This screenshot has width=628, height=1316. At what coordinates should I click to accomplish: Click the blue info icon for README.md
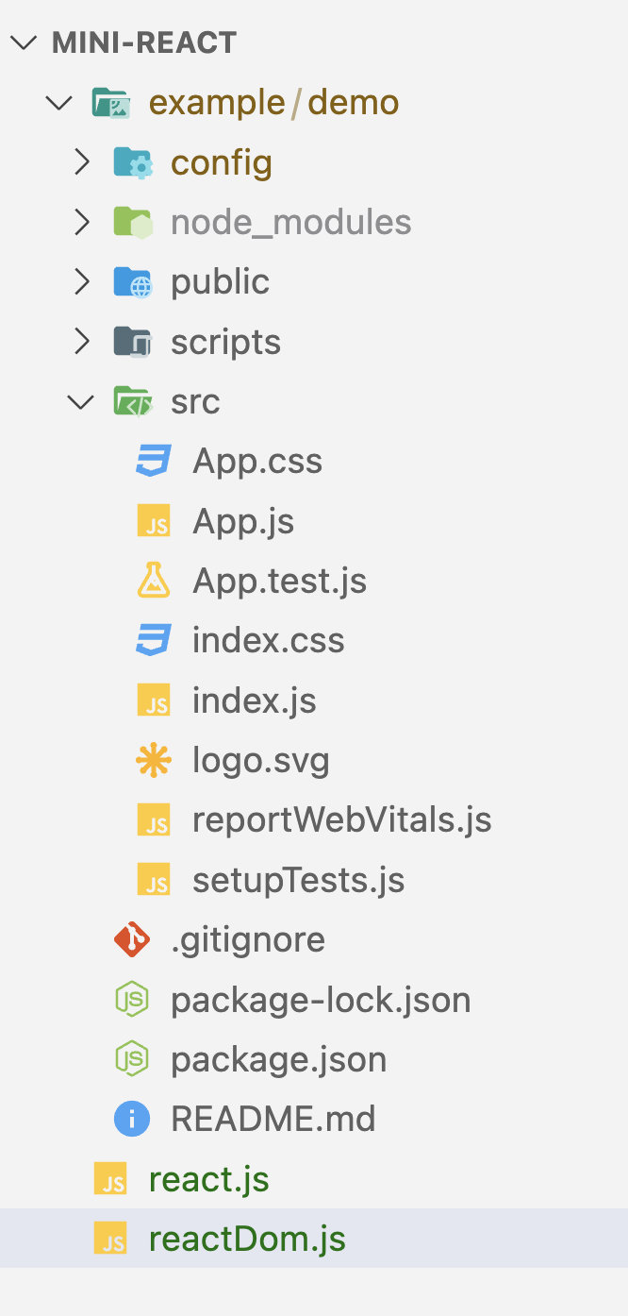(x=131, y=1119)
